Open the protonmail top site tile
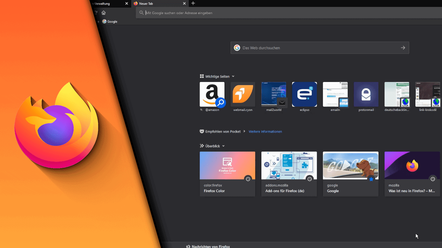The image size is (442, 248). pos(366,94)
